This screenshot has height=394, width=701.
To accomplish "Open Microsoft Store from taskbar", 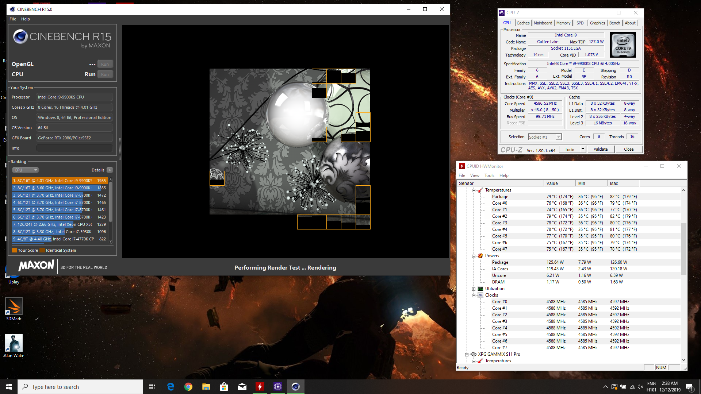I will point(224,387).
